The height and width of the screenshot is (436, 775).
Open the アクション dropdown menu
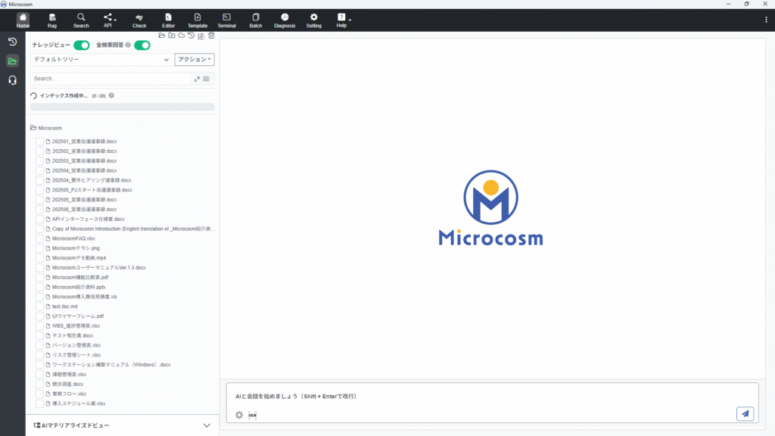[x=195, y=59]
